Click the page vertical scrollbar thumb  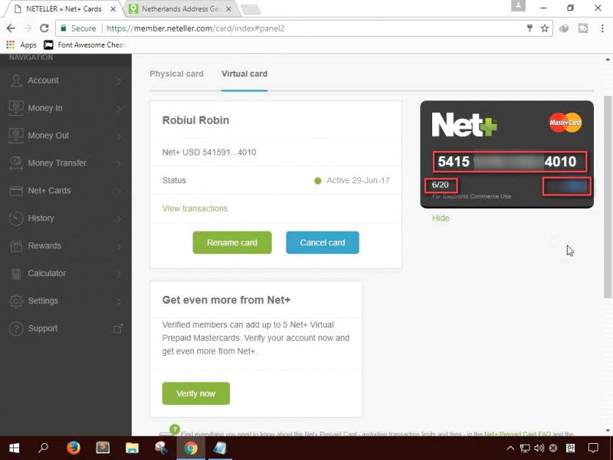pos(607,197)
